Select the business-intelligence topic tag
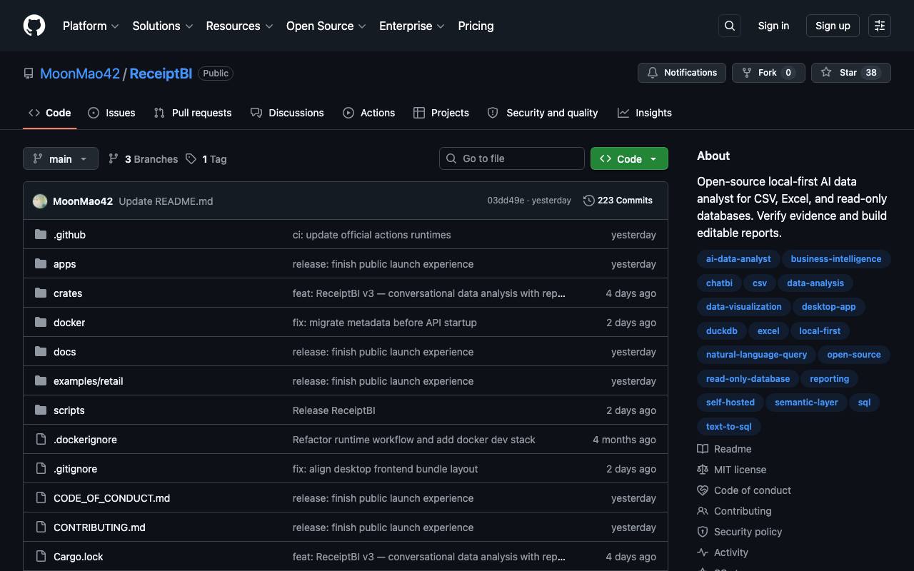Viewport: 914px width, 571px height. 836,259
